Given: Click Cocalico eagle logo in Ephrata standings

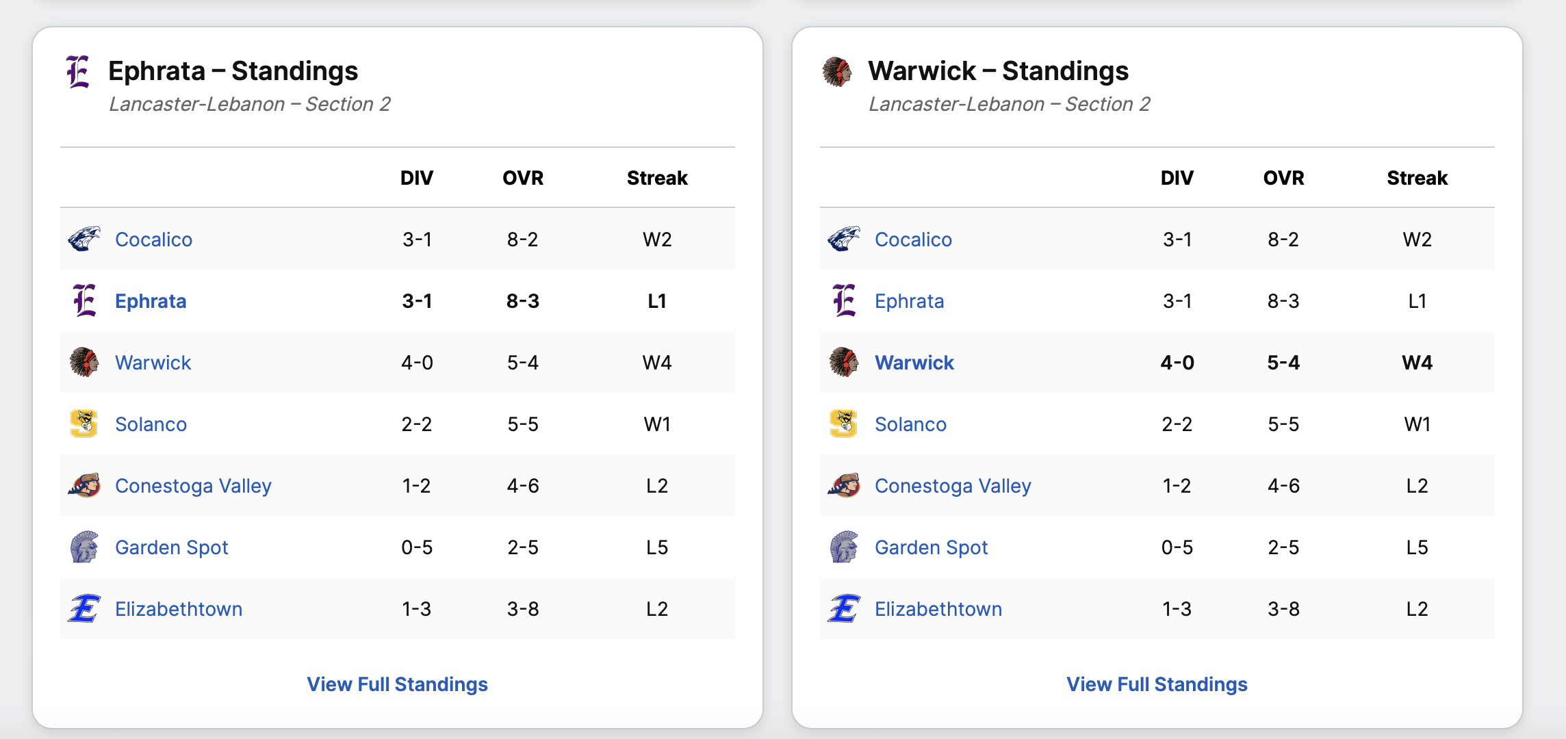Looking at the screenshot, I should [84, 239].
